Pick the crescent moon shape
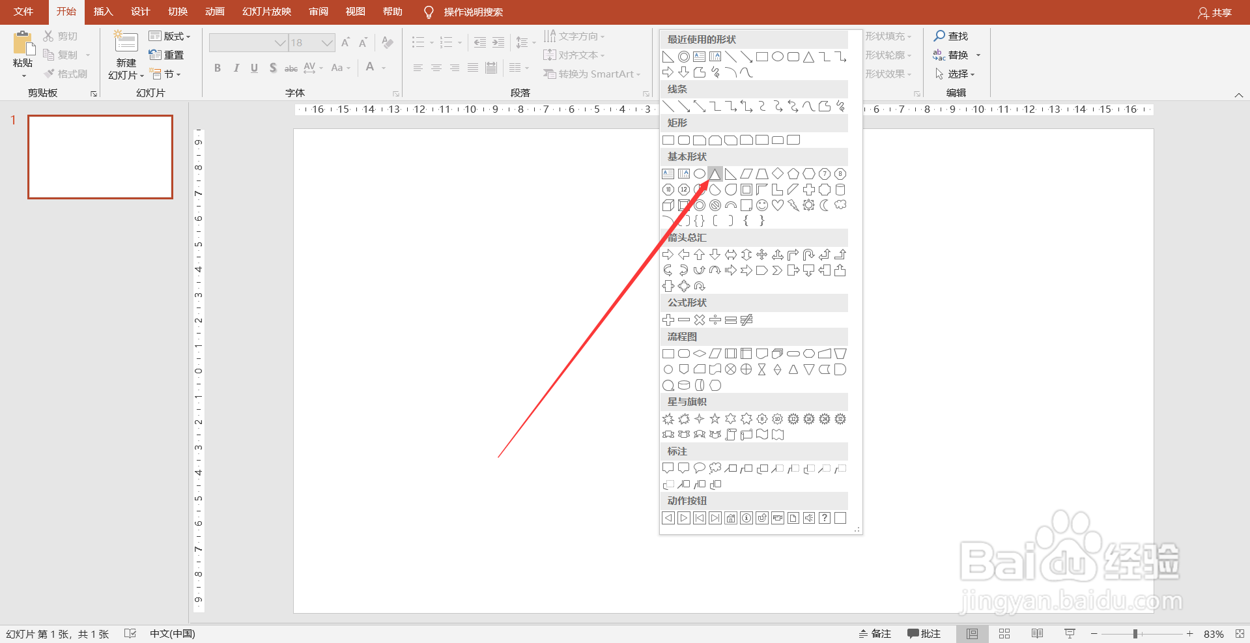 click(x=824, y=205)
